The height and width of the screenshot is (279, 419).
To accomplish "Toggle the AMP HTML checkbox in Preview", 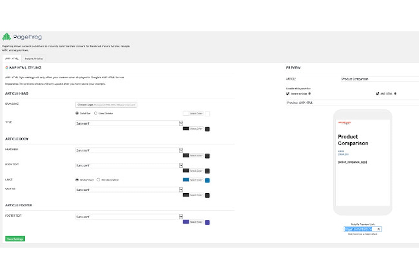I will tap(377, 94).
